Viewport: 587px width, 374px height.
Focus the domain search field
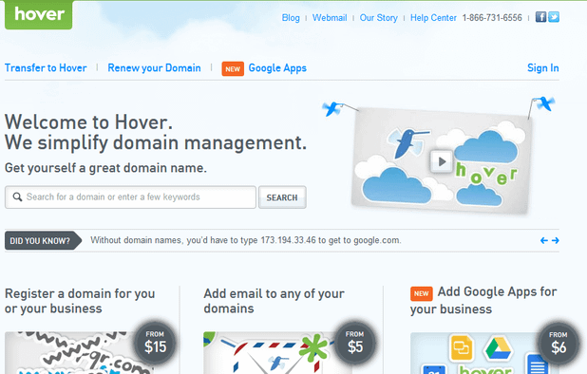(x=130, y=197)
